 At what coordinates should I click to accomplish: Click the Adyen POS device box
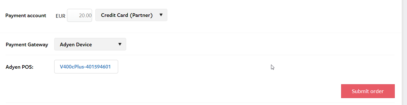[86, 67]
